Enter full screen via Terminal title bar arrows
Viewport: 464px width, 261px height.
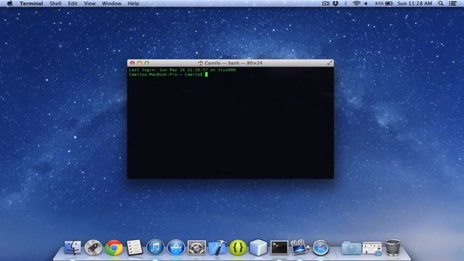tap(329, 63)
